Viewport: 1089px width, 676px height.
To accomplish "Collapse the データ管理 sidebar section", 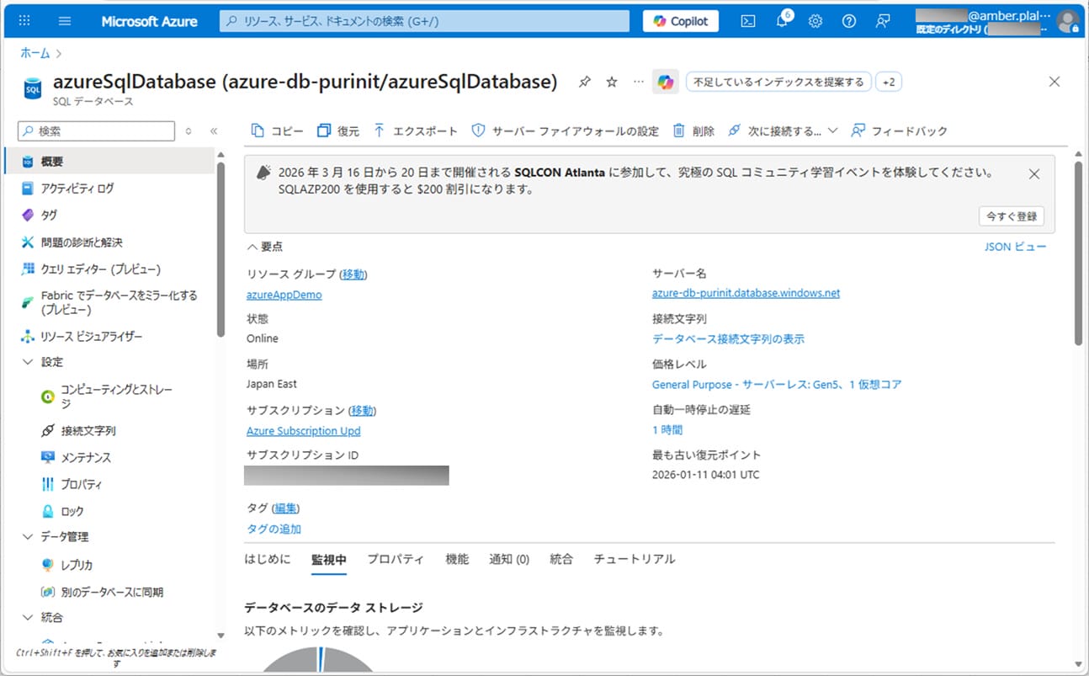I will 28,537.
